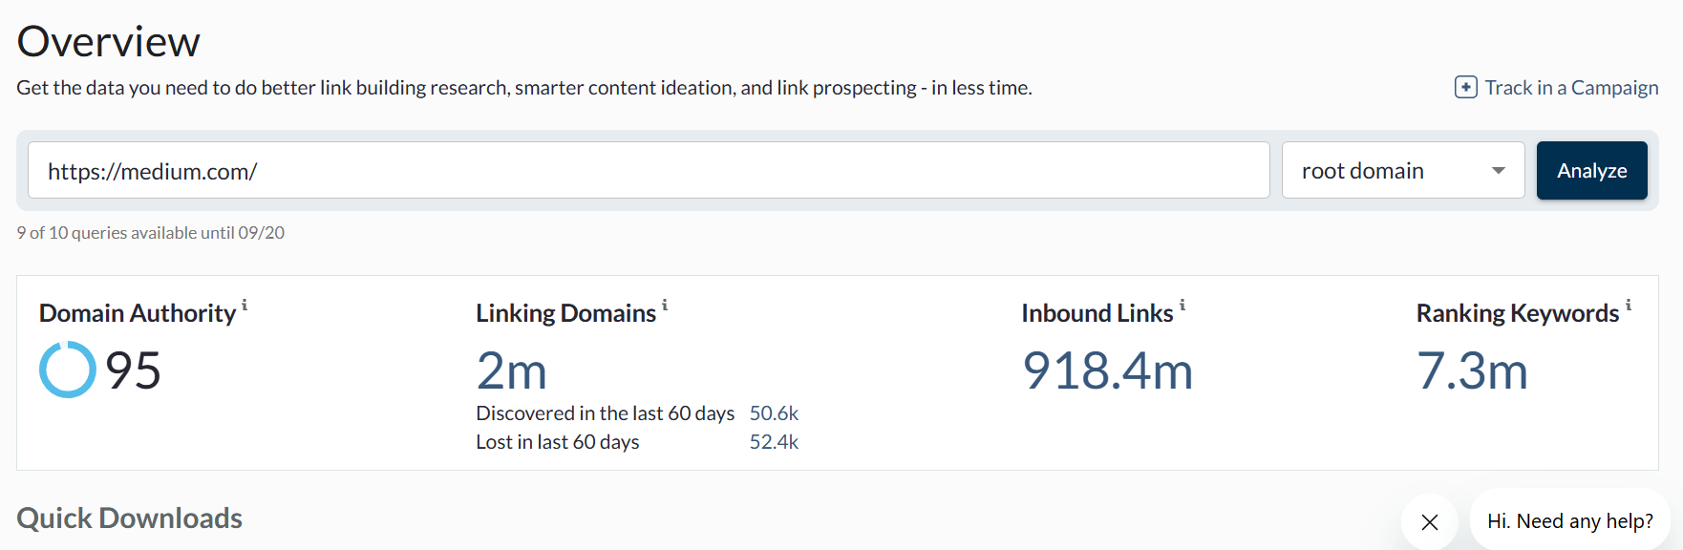Viewport: 1683px width, 550px height.
Task: Click the 7.3m Ranking Keywords value
Action: (x=1473, y=370)
